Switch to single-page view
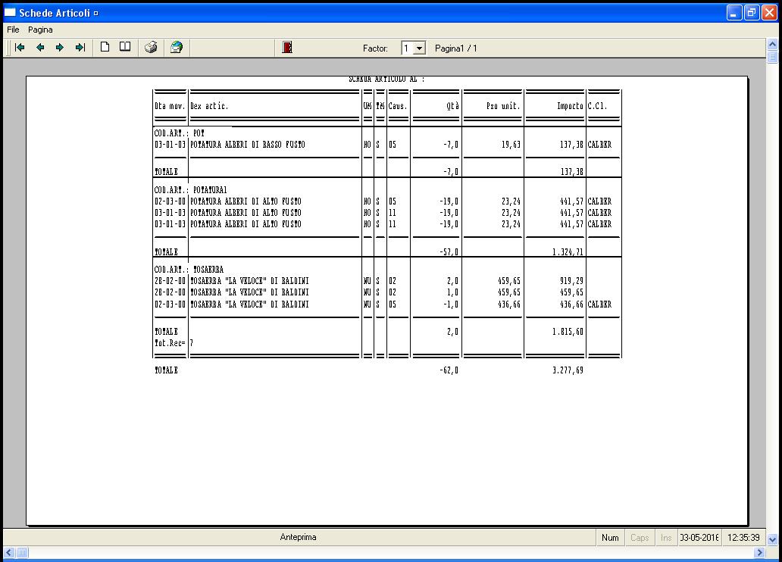 (x=105, y=47)
